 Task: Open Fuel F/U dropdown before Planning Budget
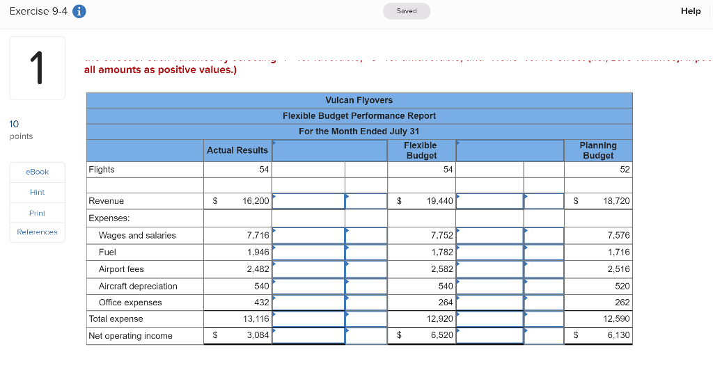tap(544, 252)
